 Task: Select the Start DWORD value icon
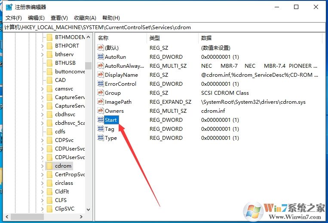[x=101, y=120]
